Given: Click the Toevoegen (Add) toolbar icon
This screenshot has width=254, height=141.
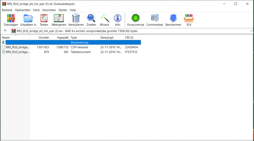Looking at the screenshot, I should point(11,18).
